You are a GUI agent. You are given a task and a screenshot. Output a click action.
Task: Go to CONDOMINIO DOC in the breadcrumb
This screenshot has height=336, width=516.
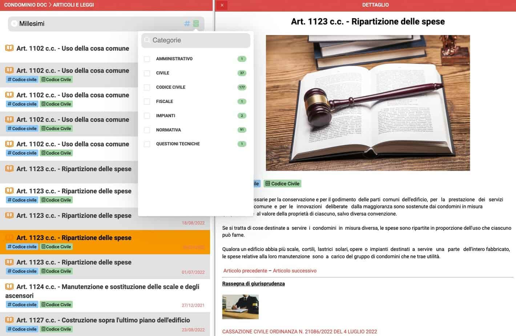[25, 5]
